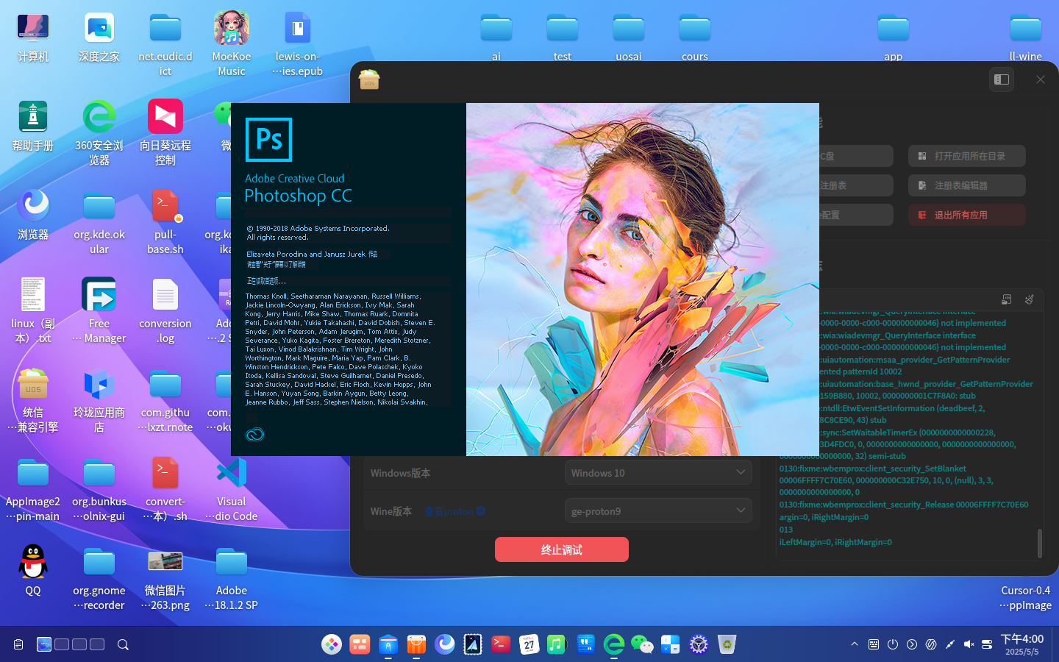The height and width of the screenshot is (662, 1059).
Task: Launch the terminal from the dock
Action: [x=501, y=644]
